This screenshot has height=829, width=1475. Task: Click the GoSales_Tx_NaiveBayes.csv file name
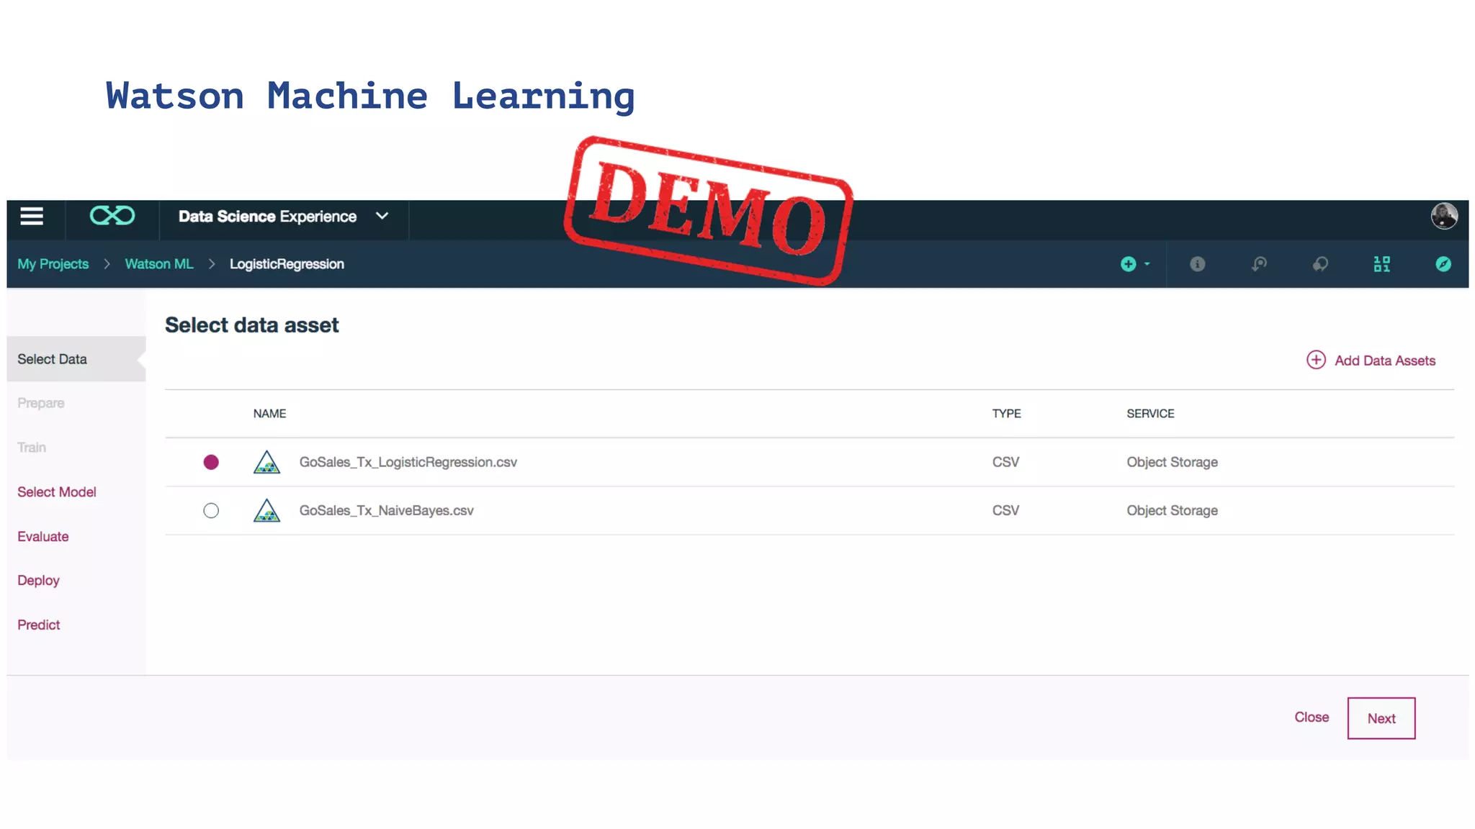387,510
